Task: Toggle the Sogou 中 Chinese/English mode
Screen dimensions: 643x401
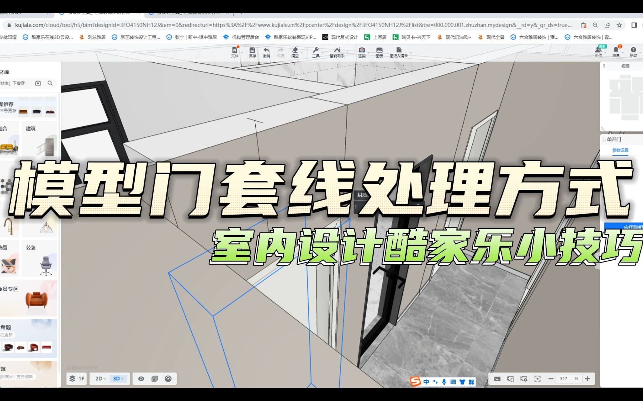Action: point(426,382)
